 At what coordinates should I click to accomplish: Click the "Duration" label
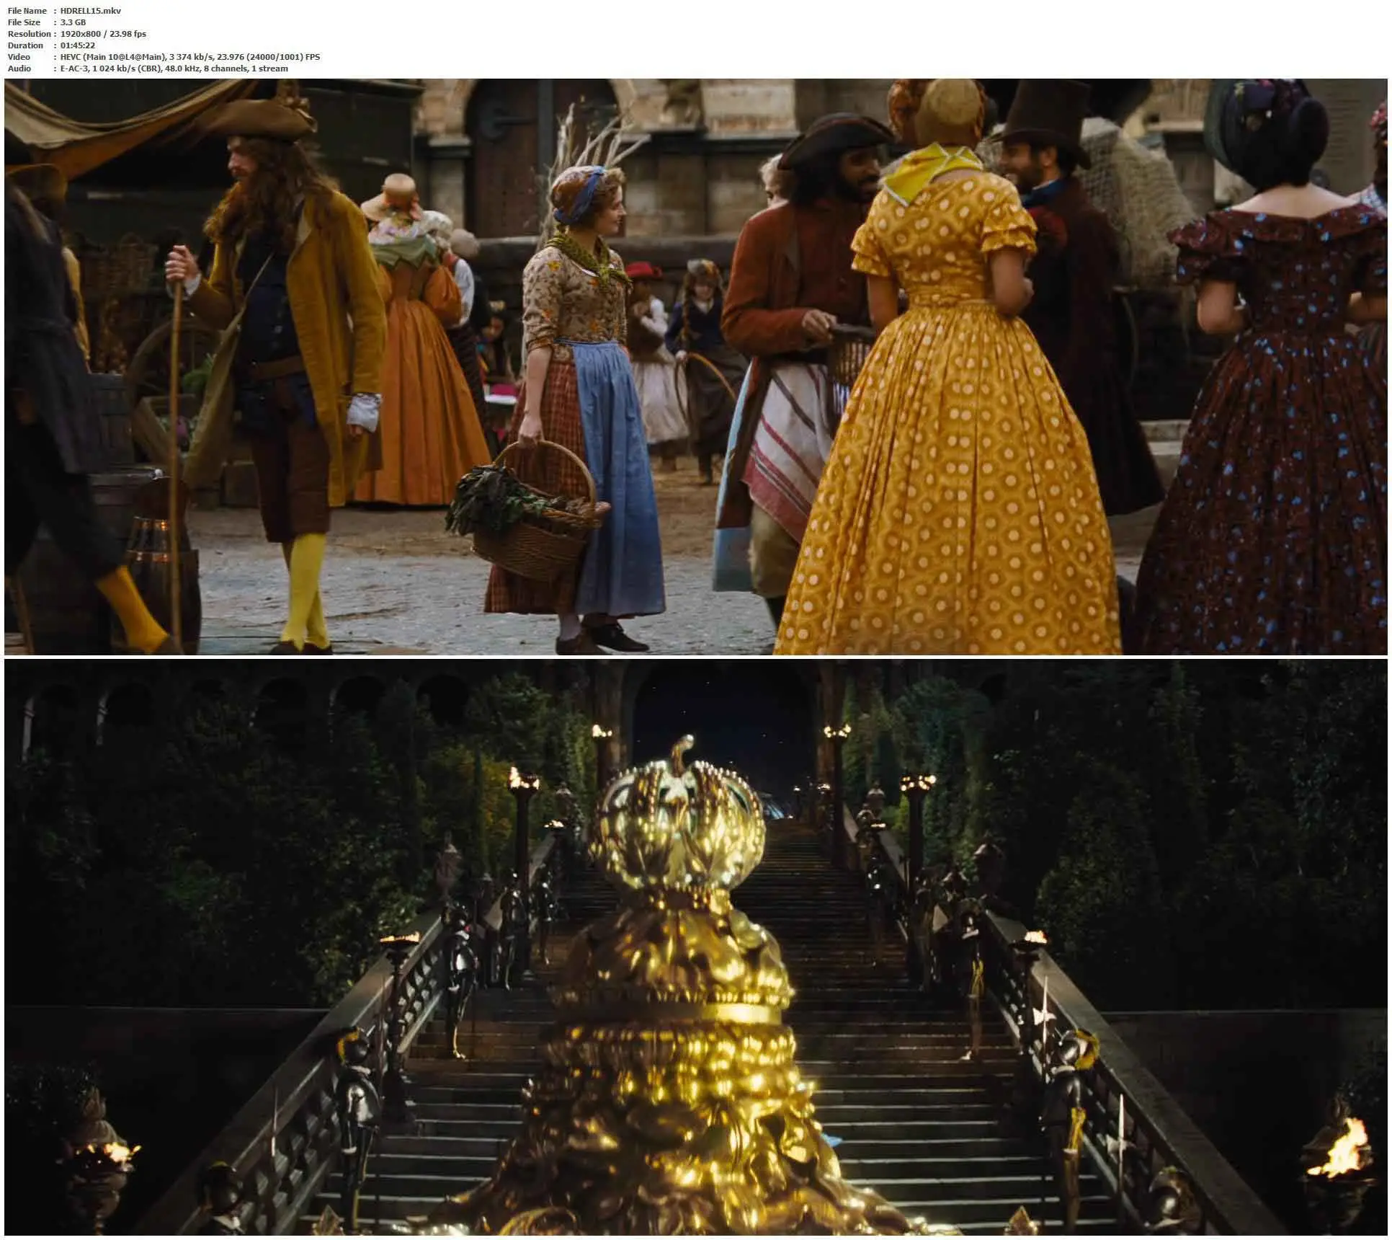25,45
